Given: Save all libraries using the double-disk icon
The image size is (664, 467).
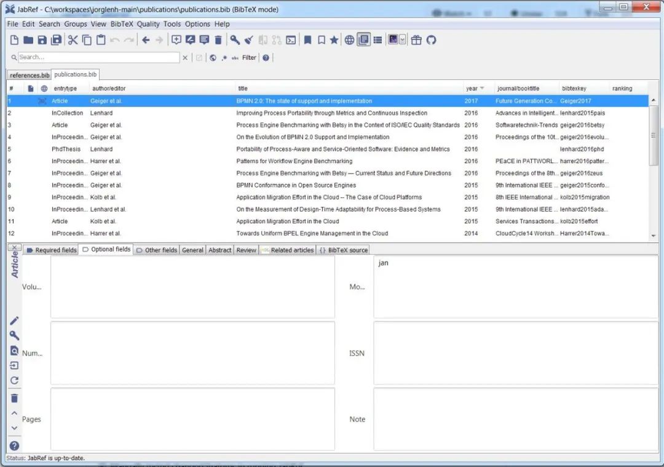Looking at the screenshot, I should (57, 40).
